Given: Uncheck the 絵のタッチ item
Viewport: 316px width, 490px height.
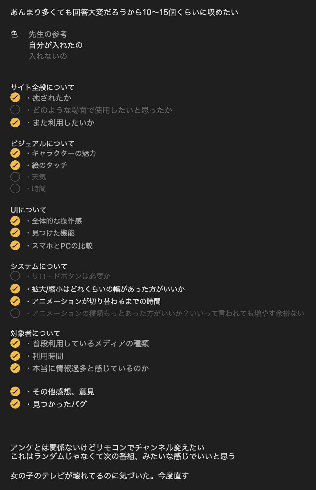Looking at the screenshot, I should (15, 165).
